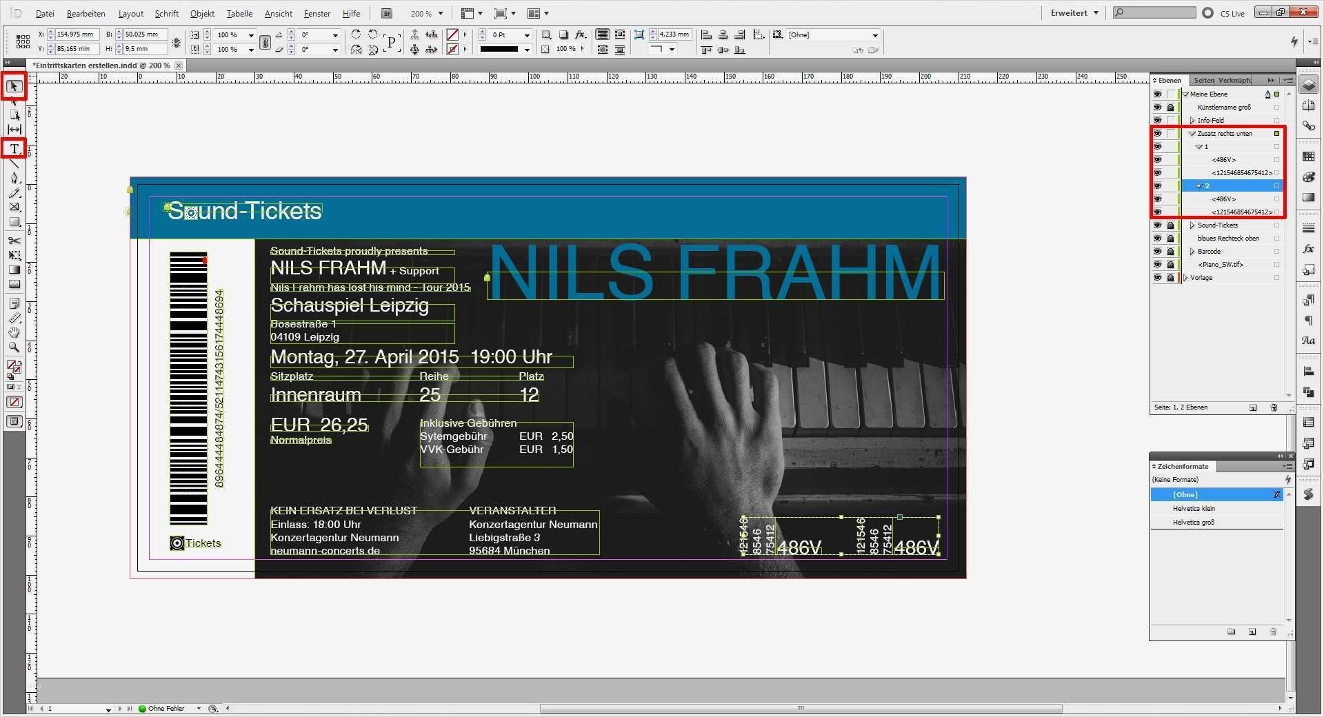This screenshot has height=717, width=1324.
Task: Open the Objekt menu
Action: tap(201, 13)
